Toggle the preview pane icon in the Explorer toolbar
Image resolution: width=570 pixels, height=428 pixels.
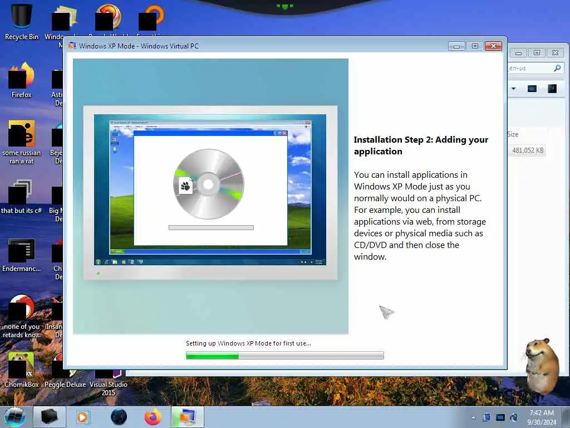[552, 89]
